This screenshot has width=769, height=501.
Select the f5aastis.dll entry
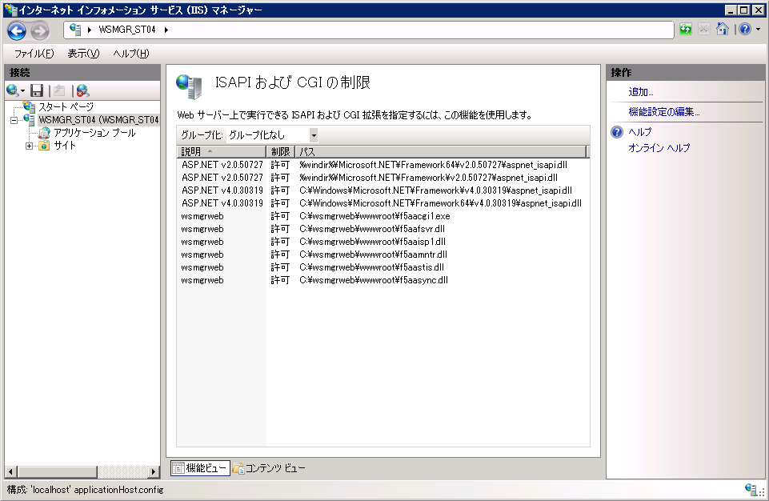383,267
